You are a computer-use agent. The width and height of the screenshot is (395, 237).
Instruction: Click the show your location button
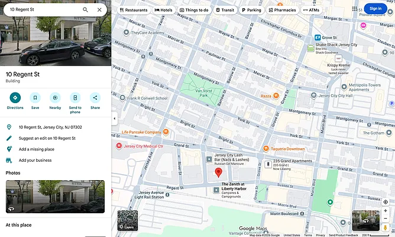coord(386,202)
